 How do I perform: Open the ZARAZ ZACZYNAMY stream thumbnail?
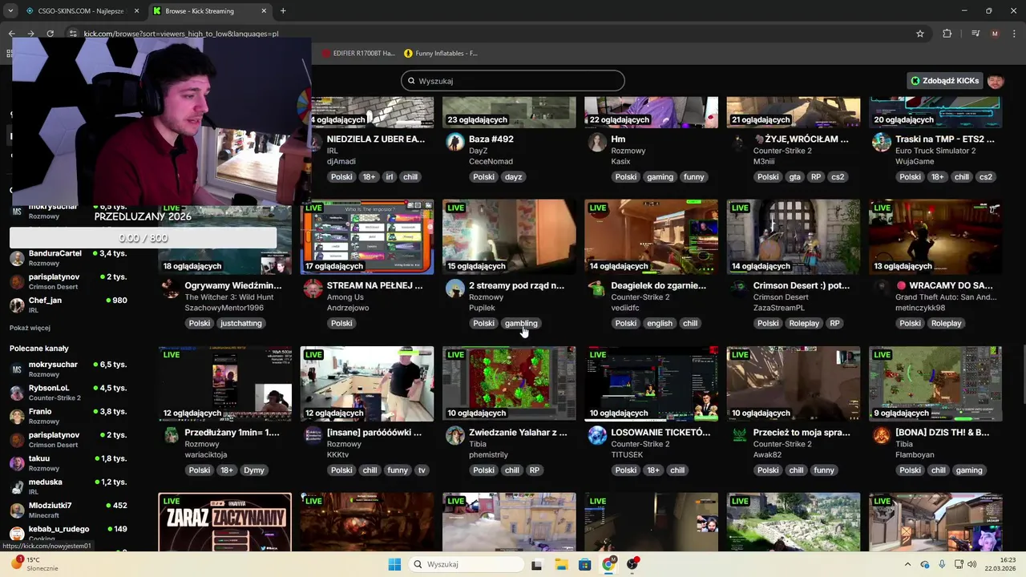pos(225,523)
